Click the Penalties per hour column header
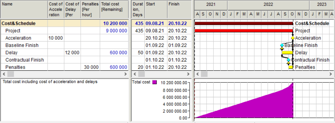Screen dimensions: 335x123 pos(91,10)
